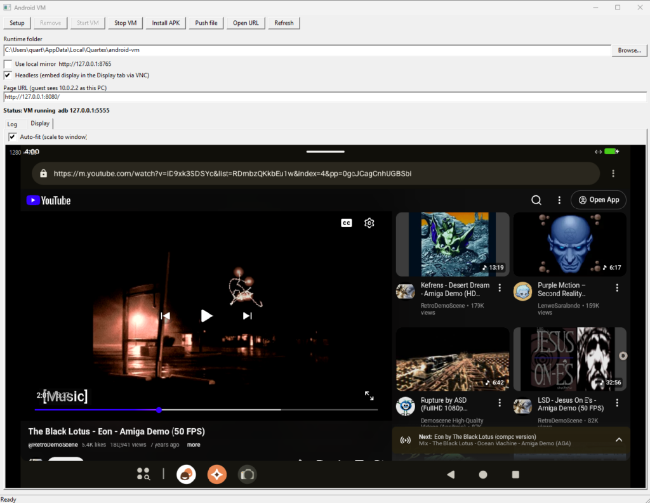Switch to the Log tab
Screen dimensions: 650x503
click(12, 124)
